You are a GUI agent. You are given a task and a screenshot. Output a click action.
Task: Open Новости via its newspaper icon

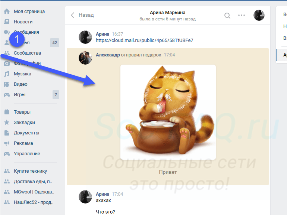6,22
